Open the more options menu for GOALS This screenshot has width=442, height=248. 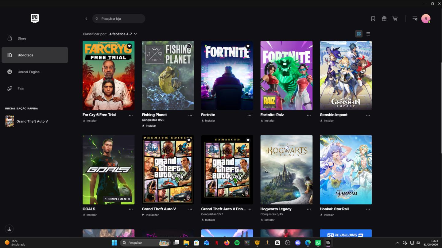click(131, 209)
